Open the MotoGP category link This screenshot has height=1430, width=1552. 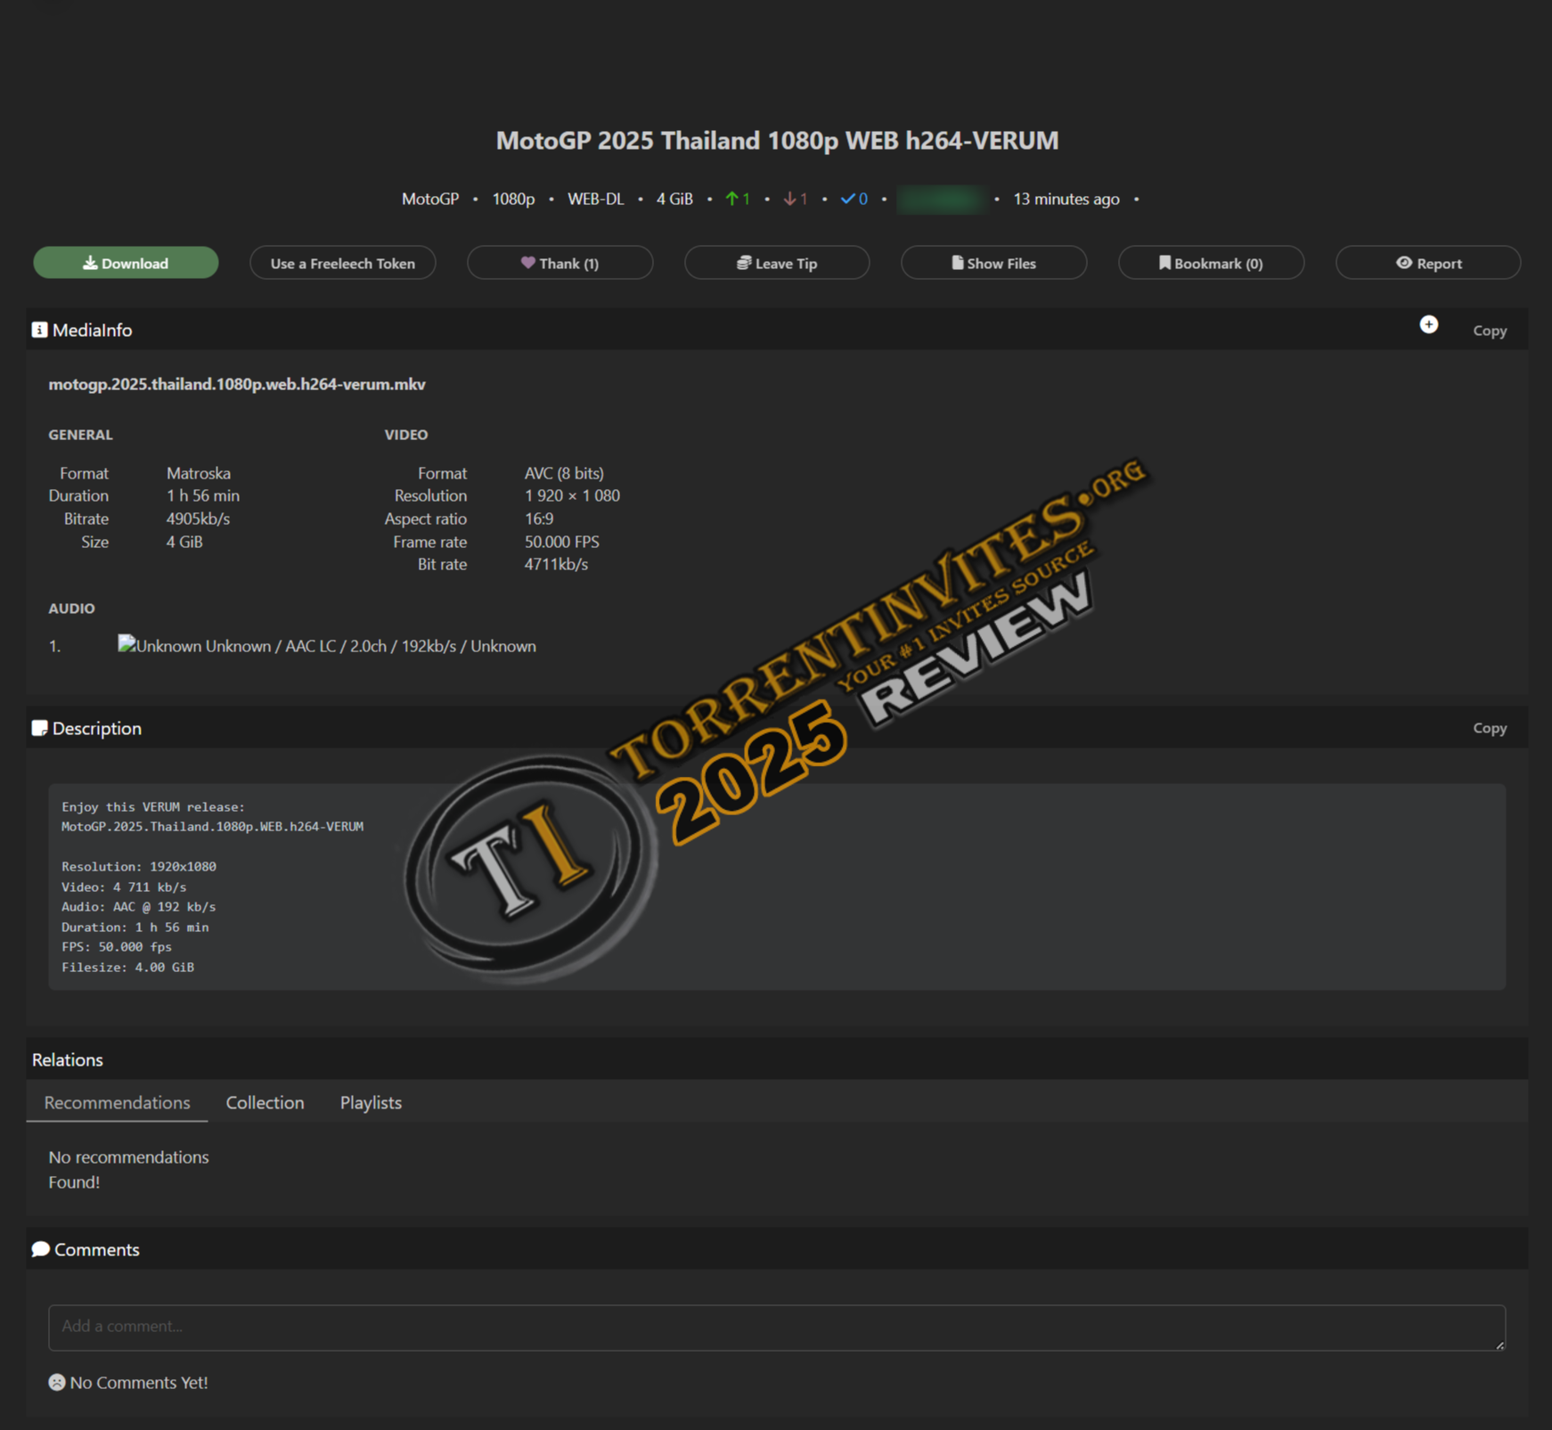click(x=430, y=199)
